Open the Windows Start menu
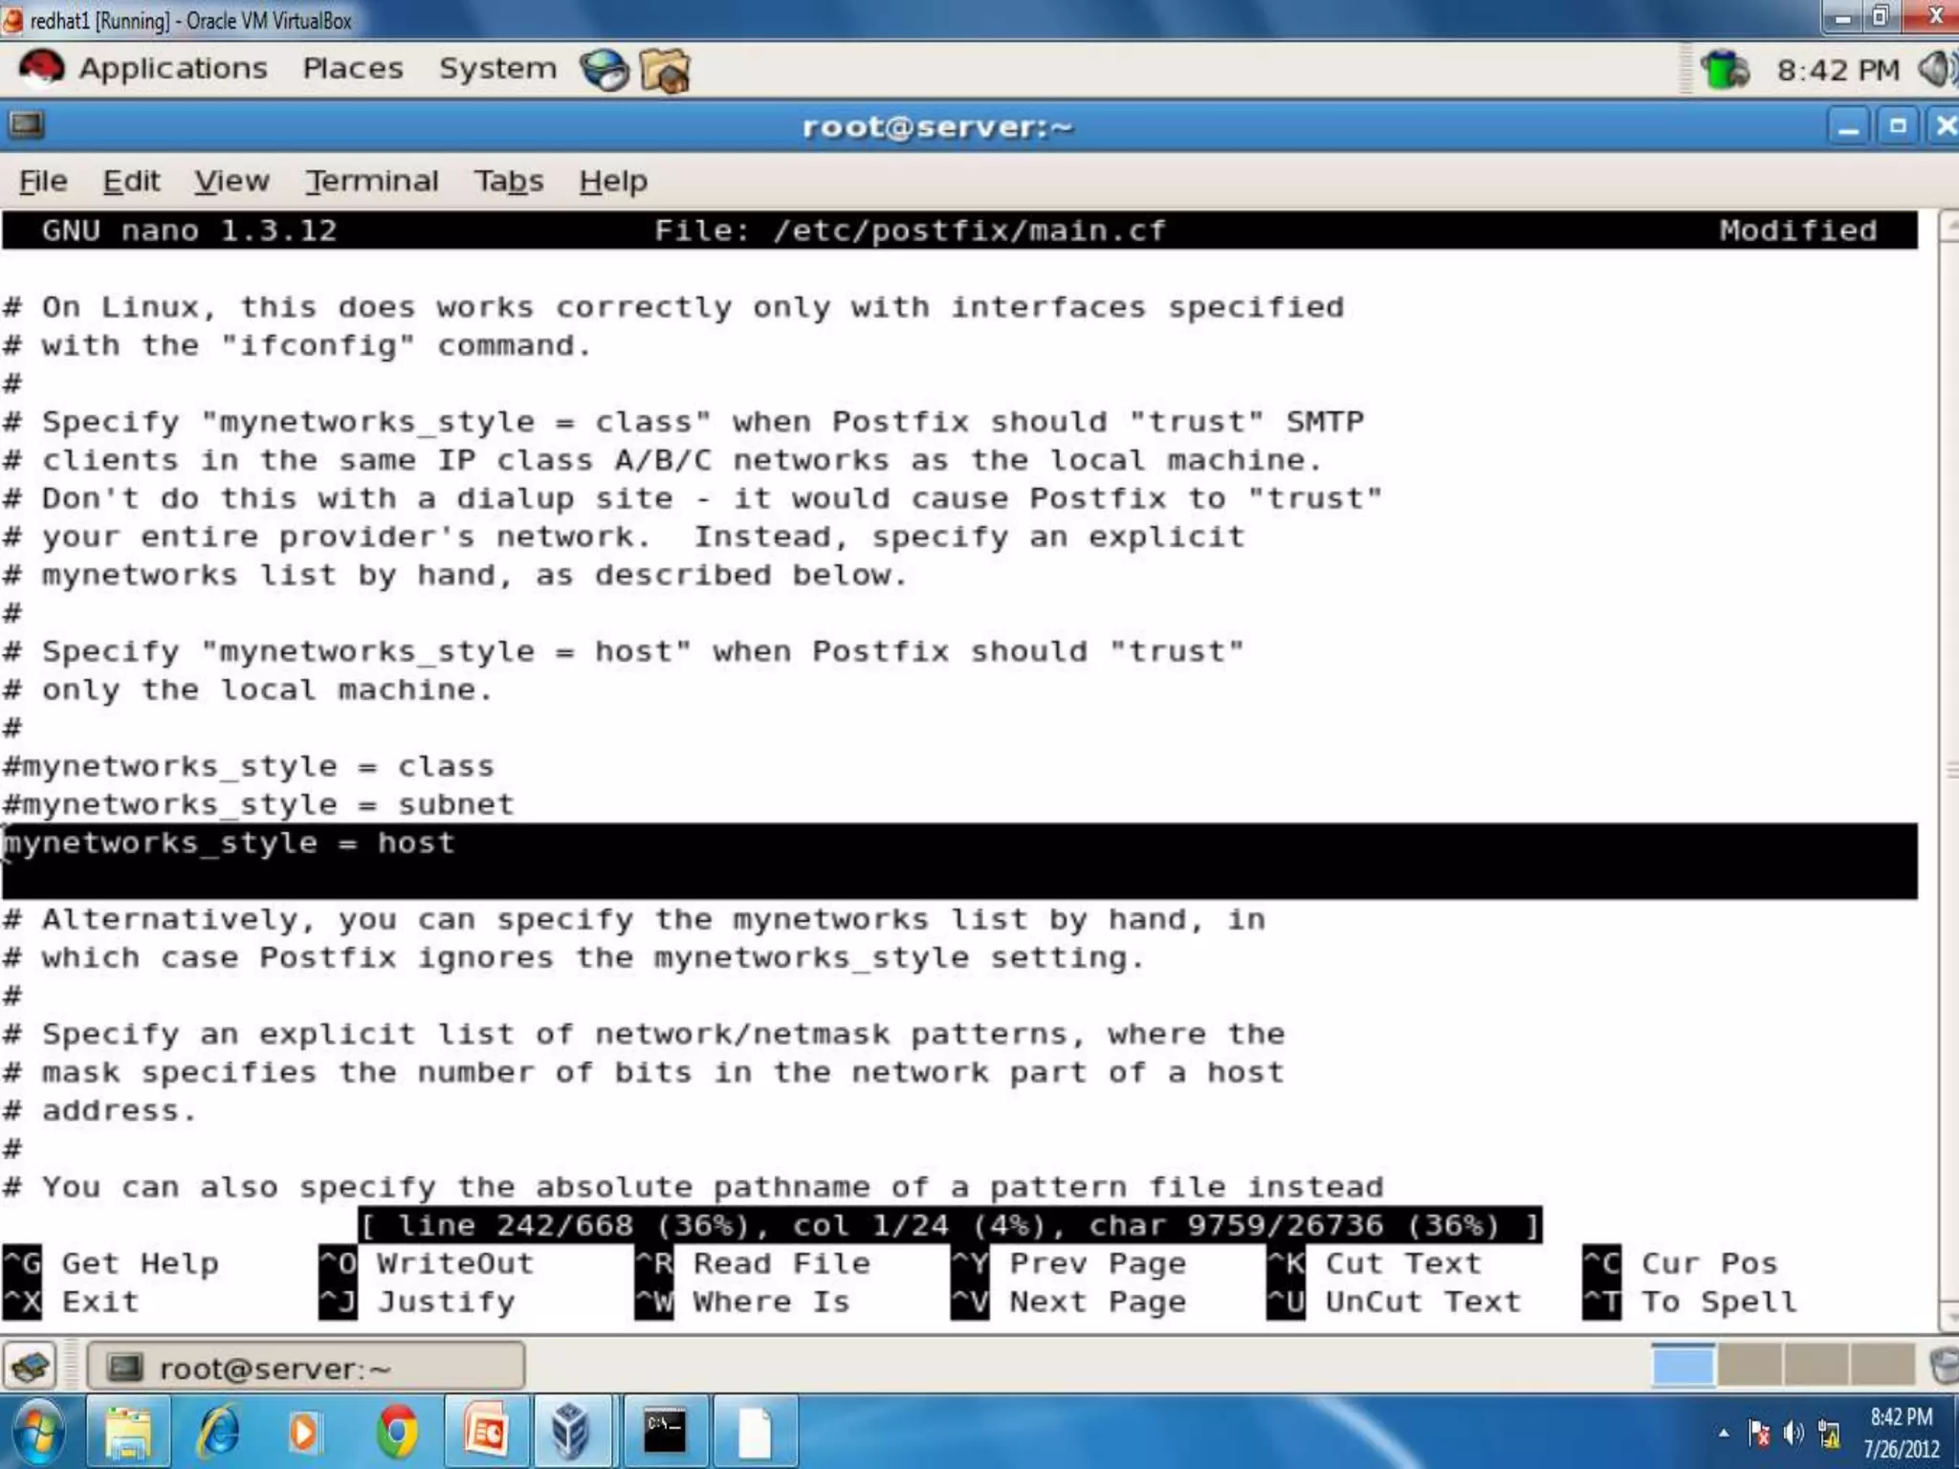Screen dimensions: 1959x1469 (x=38, y=1431)
